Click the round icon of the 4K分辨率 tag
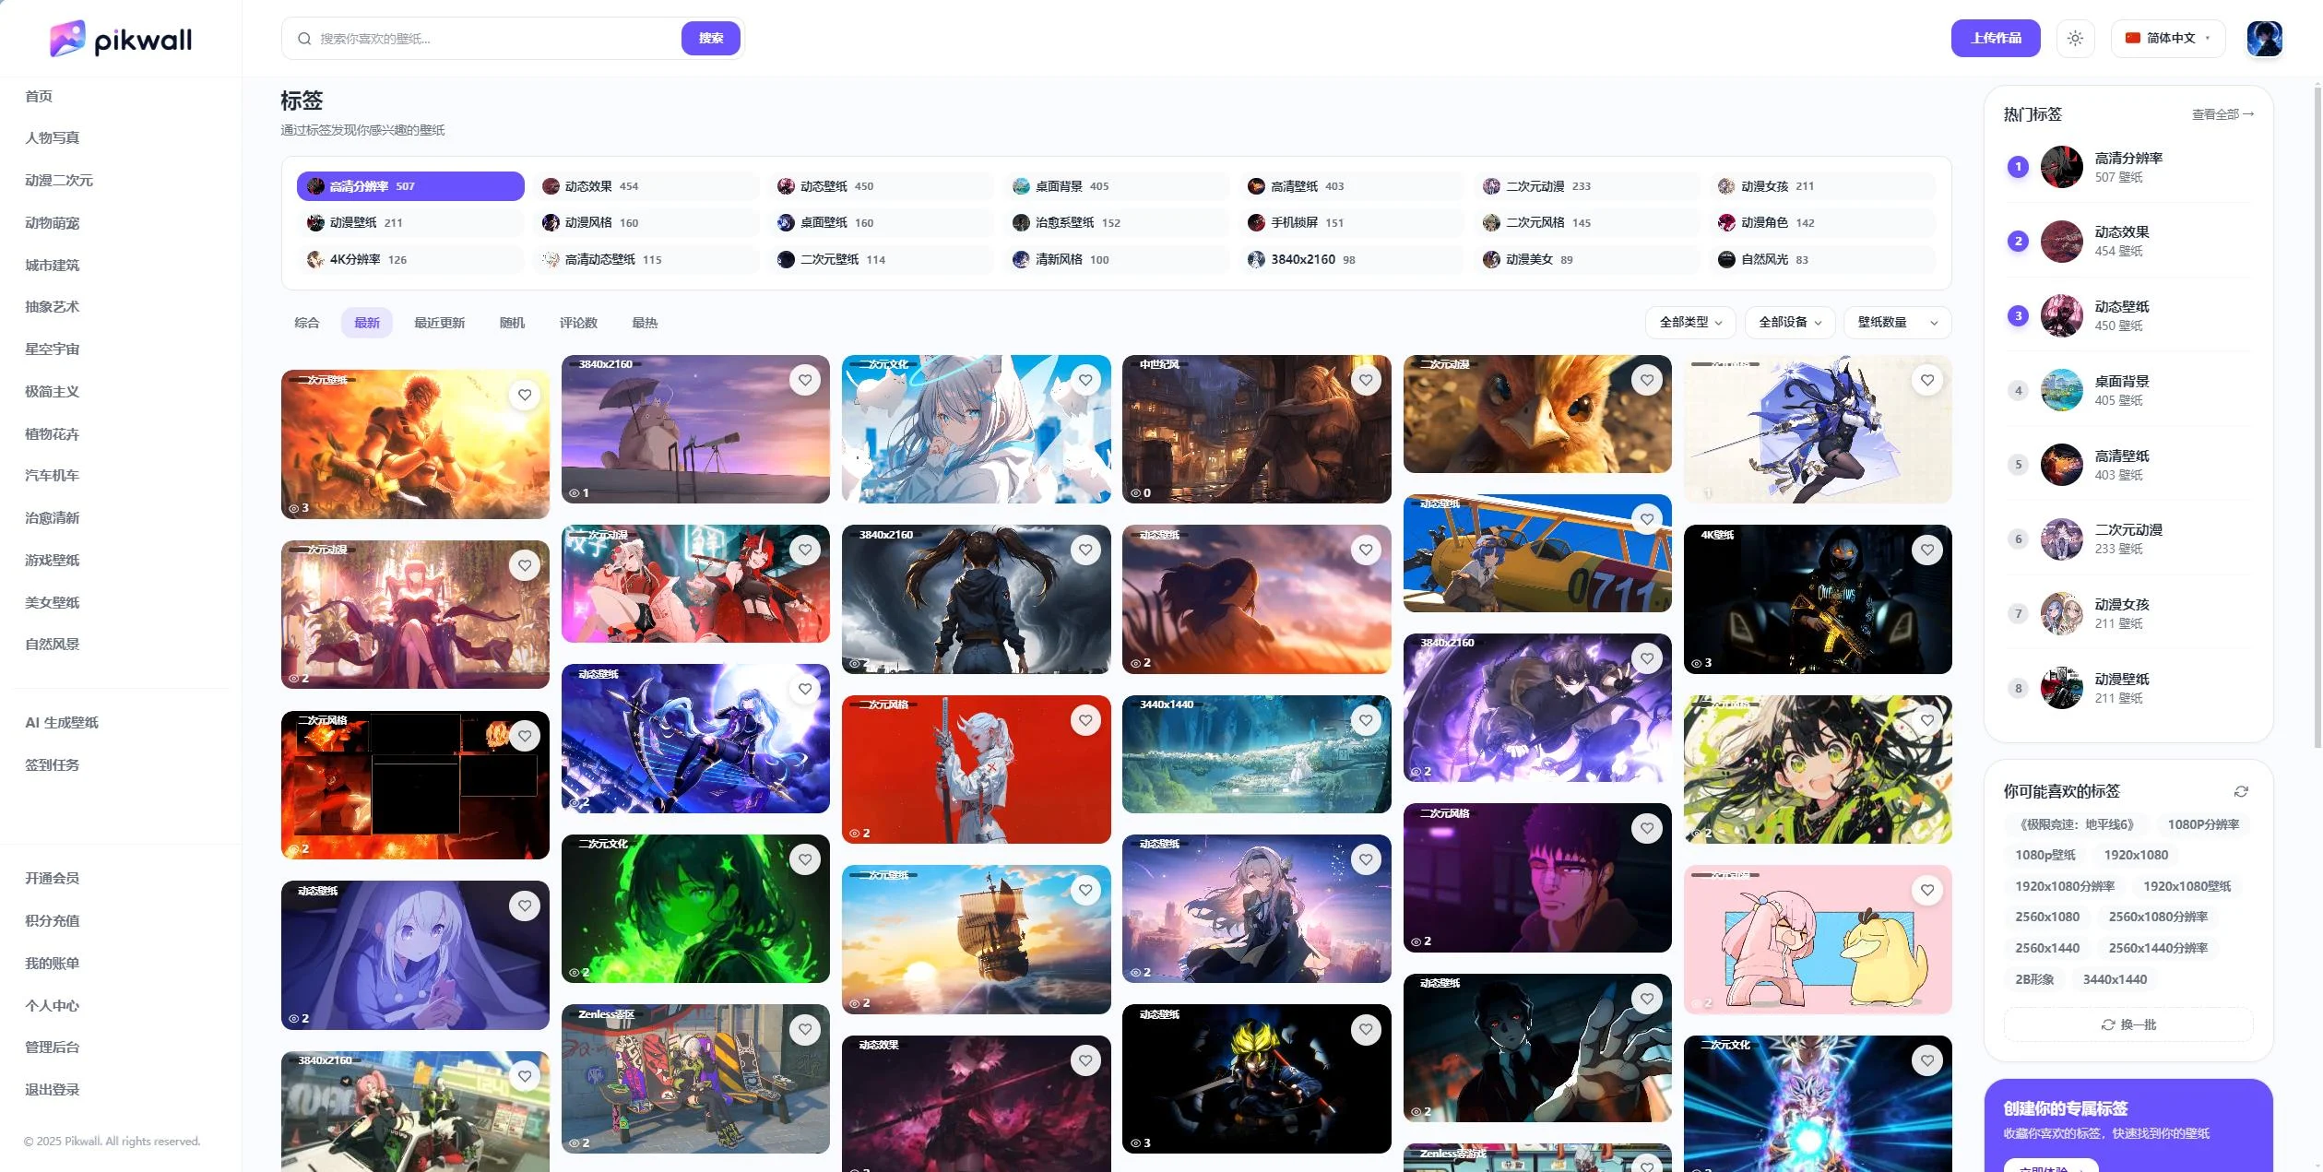2323x1172 pixels. [x=315, y=259]
